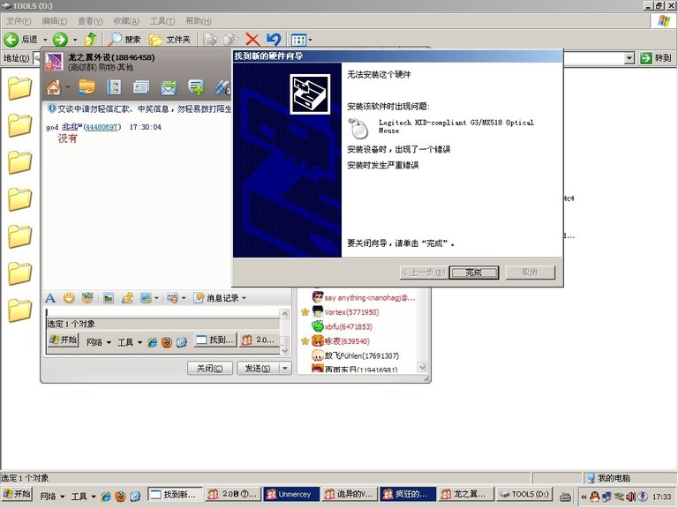Expand the Send button dropdown arrow
678x508 pixels.
coord(284,368)
